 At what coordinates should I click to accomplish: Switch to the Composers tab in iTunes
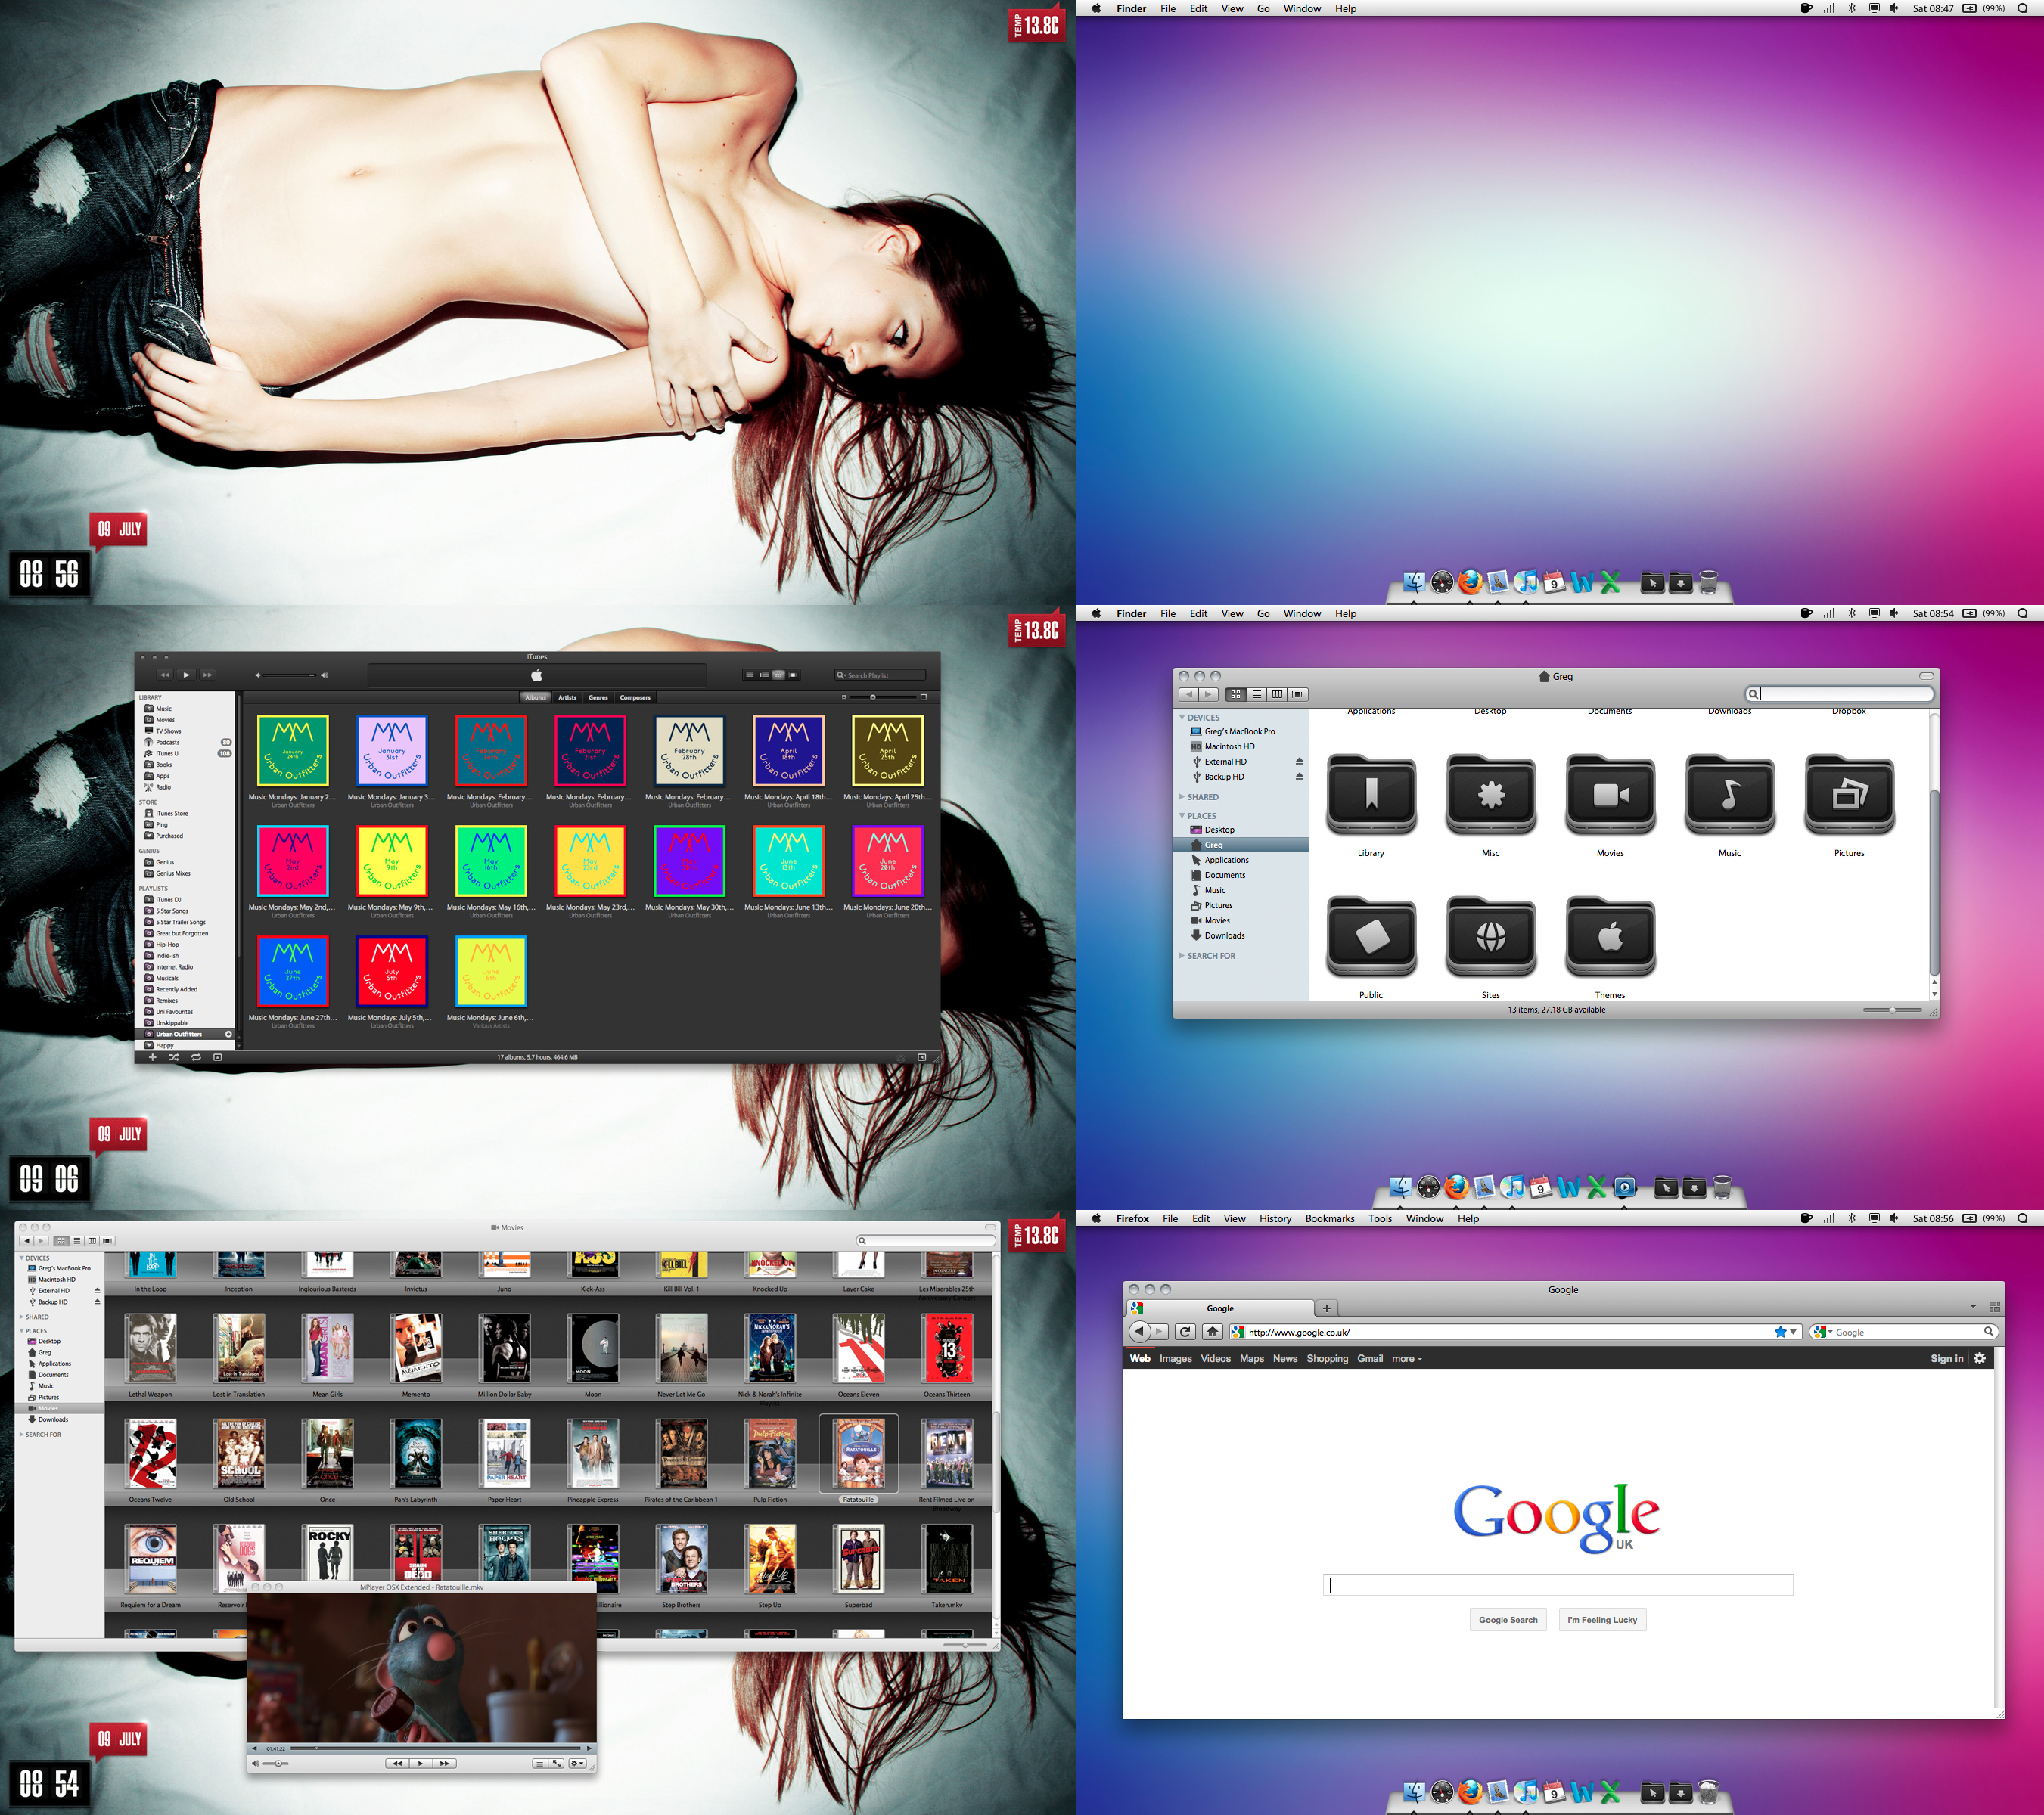pos(635,697)
